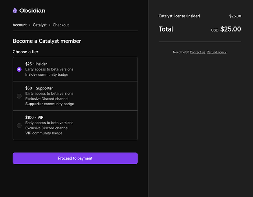
Task: Choose the VIP tier title text
Action: coord(34,117)
